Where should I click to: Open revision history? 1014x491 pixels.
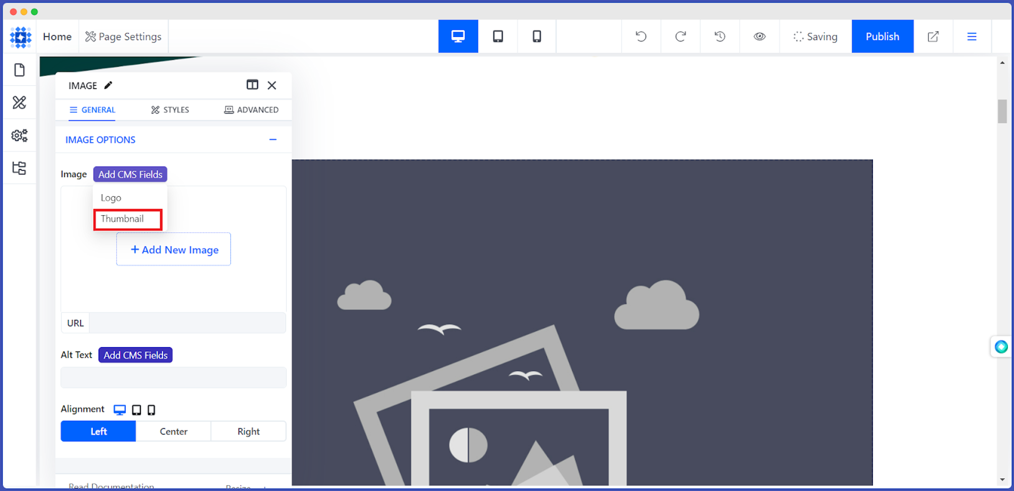click(720, 37)
